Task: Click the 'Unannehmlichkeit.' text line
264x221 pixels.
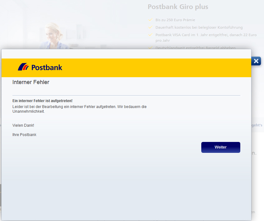Action: (x=28, y=111)
